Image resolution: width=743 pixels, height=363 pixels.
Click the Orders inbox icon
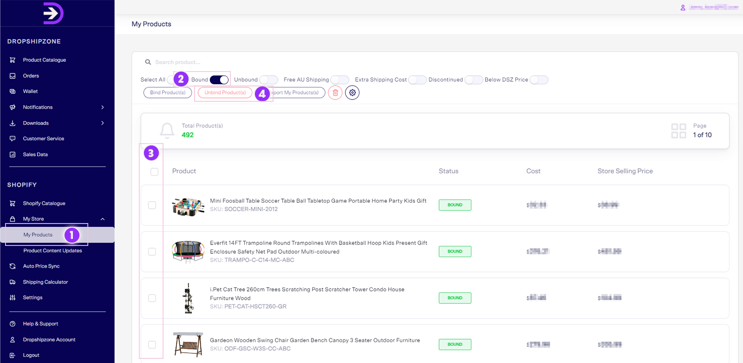pos(13,76)
